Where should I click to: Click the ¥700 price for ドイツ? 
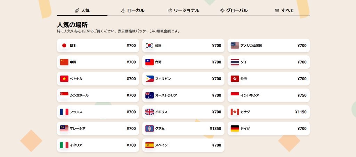302,128
